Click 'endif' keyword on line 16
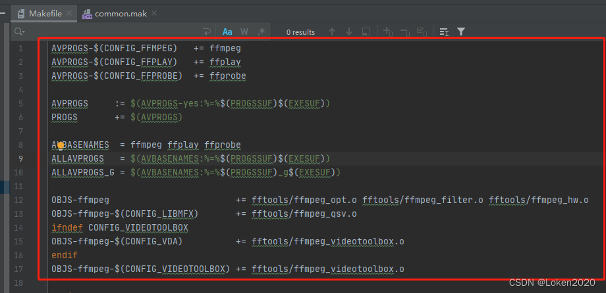The height and width of the screenshot is (293, 606). 65,255
